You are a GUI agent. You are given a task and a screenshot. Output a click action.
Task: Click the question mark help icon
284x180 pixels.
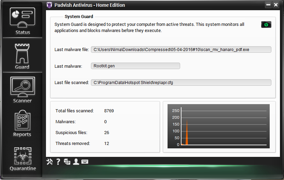(x=58, y=162)
